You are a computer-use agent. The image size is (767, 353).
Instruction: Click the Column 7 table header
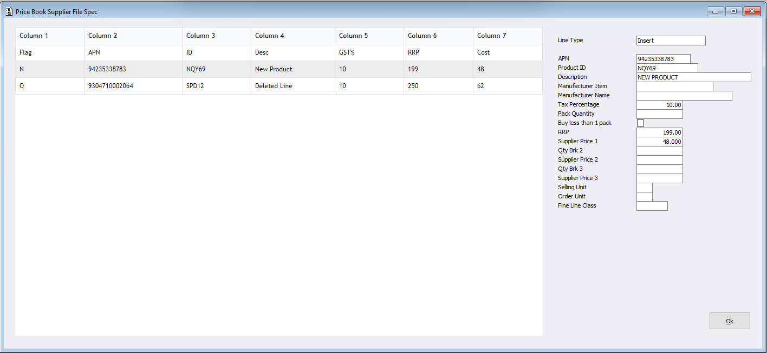coord(508,36)
